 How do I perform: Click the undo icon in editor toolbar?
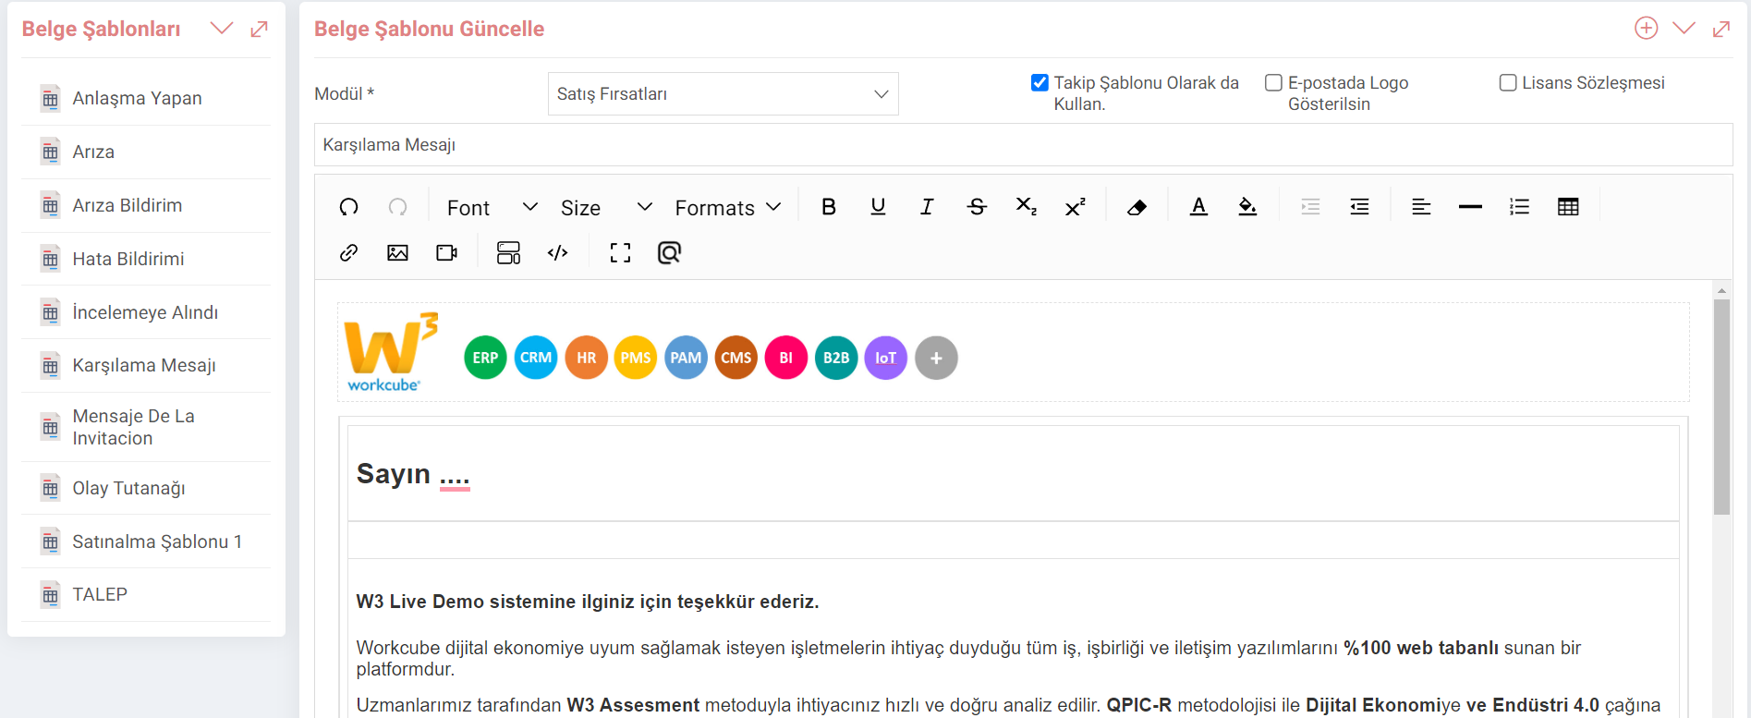(x=348, y=207)
